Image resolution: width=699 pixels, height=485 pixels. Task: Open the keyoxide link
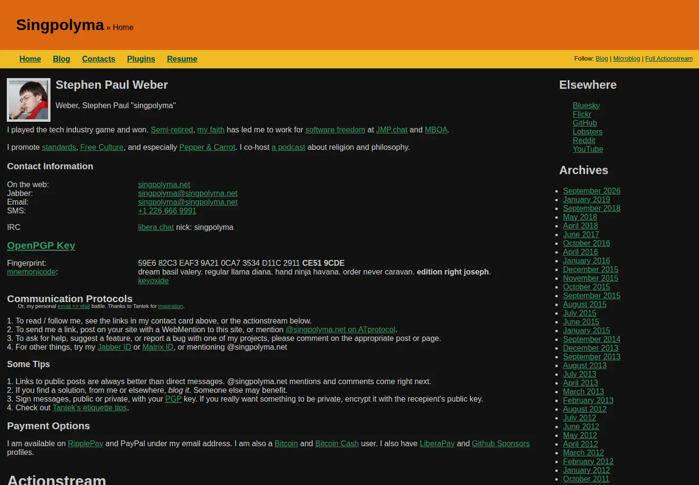point(153,281)
